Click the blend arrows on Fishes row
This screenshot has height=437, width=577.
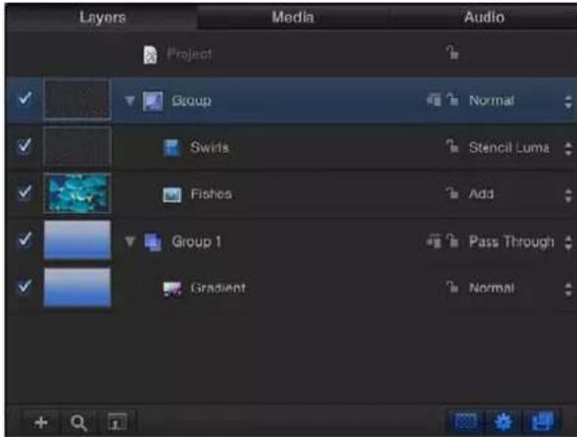[x=568, y=195]
